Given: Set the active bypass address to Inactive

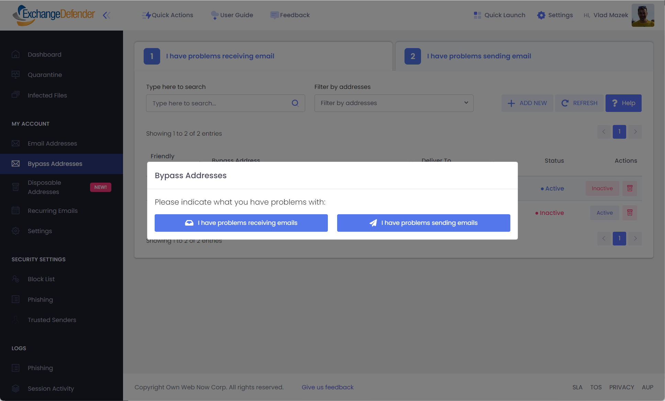Looking at the screenshot, I should click(602, 188).
